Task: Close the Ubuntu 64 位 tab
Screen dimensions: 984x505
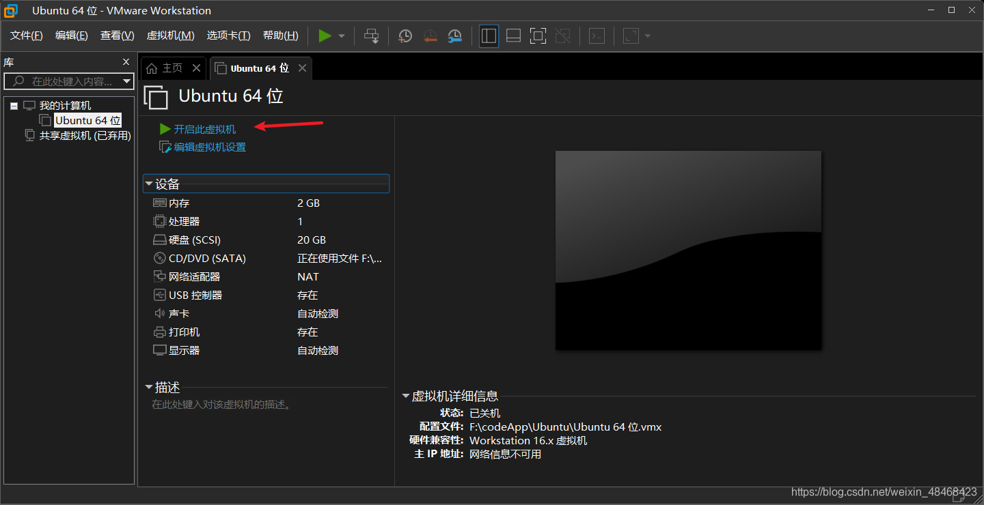Action: 302,68
